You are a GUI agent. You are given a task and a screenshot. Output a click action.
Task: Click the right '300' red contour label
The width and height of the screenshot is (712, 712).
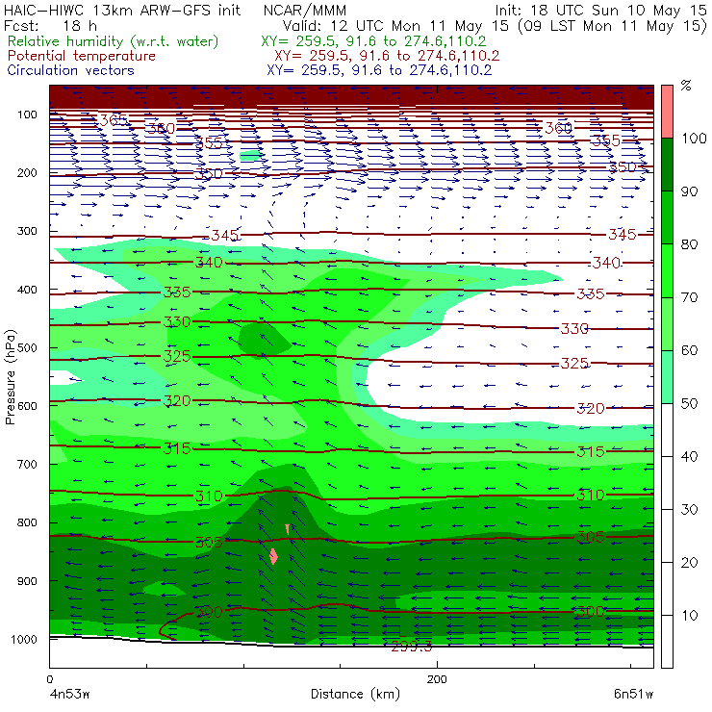pos(591,612)
